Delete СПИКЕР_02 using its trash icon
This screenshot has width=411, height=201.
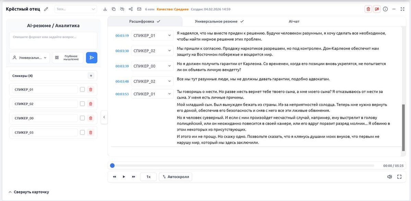pos(91,104)
